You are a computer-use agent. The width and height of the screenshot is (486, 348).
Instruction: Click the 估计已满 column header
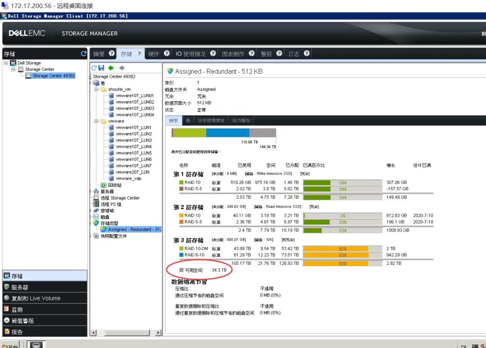422,165
